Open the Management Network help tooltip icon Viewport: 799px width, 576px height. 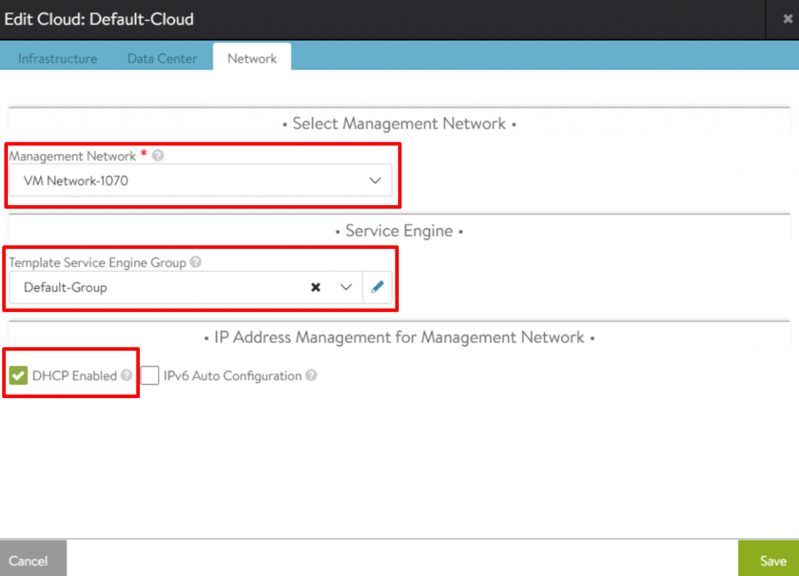[x=158, y=156]
